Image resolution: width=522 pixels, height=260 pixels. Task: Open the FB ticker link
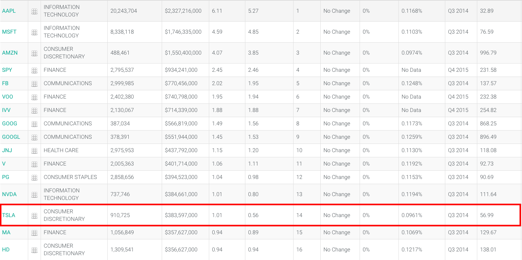coord(6,83)
